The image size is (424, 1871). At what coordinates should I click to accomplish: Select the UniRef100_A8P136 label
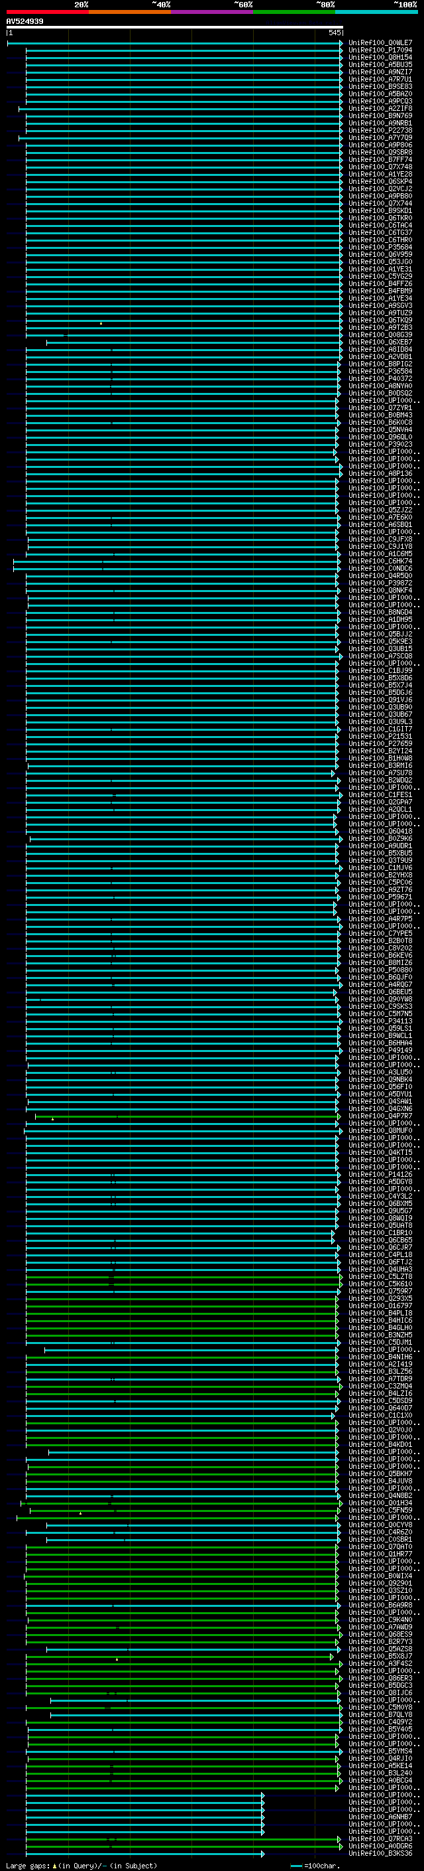pos(380,474)
